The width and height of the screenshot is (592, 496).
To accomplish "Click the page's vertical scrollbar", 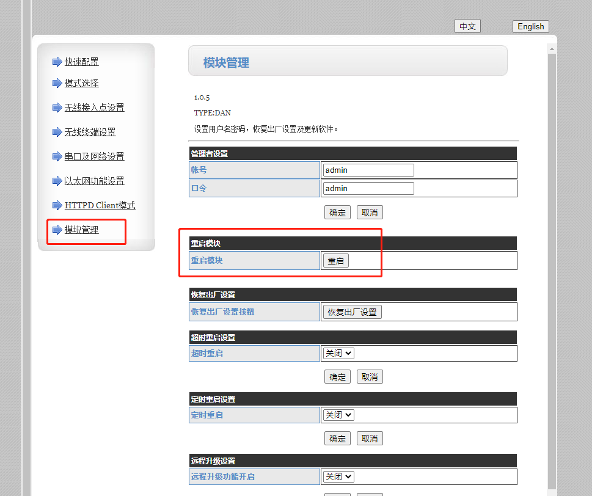I will [x=552, y=244].
